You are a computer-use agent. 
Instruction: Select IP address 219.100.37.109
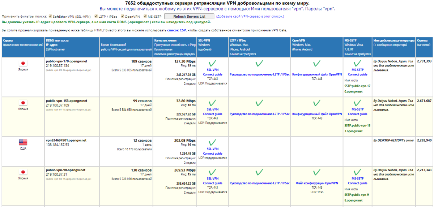(58, 105)
